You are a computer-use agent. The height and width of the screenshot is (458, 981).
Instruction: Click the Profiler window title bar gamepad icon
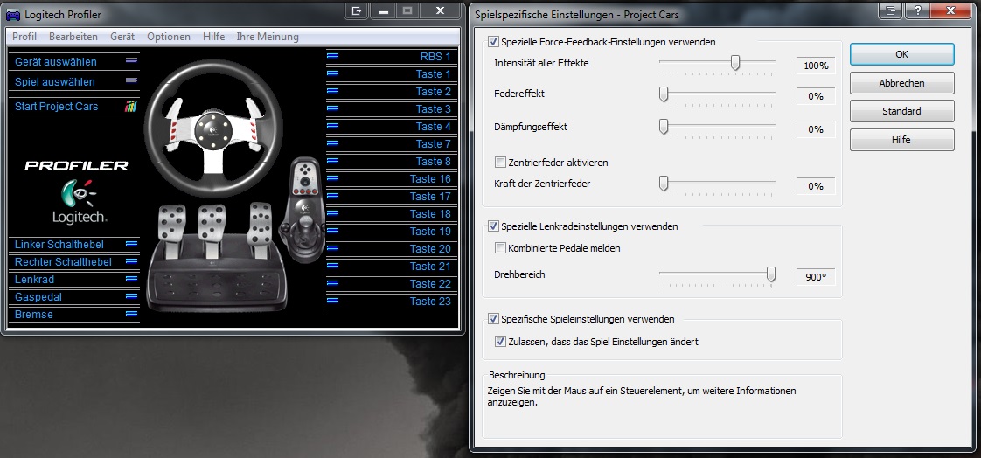(12, 14)
